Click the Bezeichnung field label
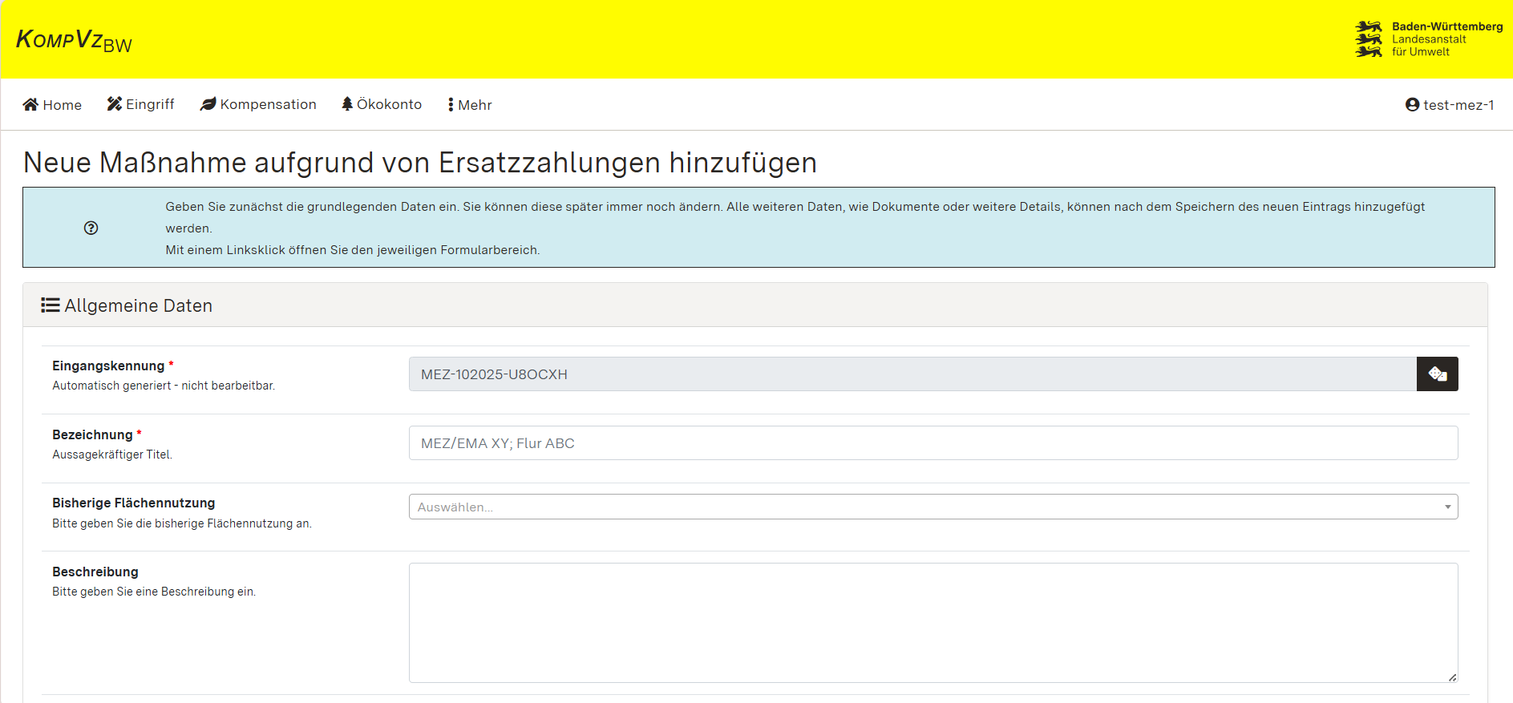The image size is (1513, 703). coord(92,434)
